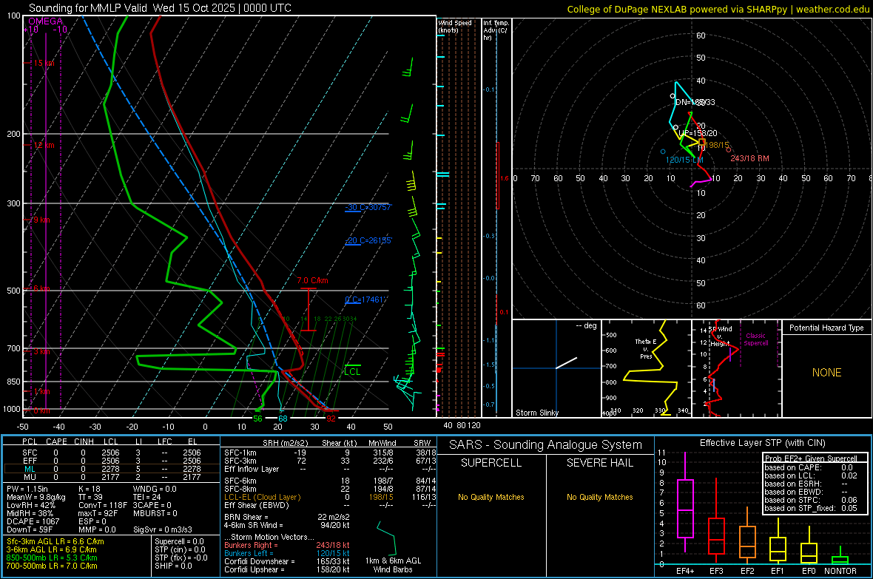Screen dimensions: 873x579
Task: Click the 700-500mb LR = 7.0 C/km line
Action: (x=52, y=566)
